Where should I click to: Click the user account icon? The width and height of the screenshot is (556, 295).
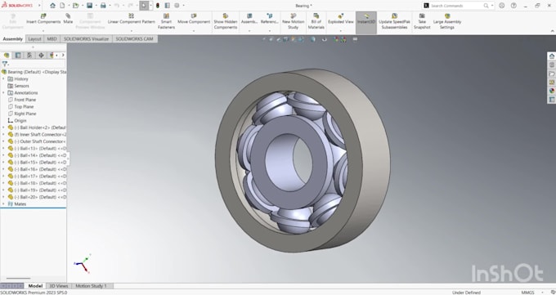point(501,6)
